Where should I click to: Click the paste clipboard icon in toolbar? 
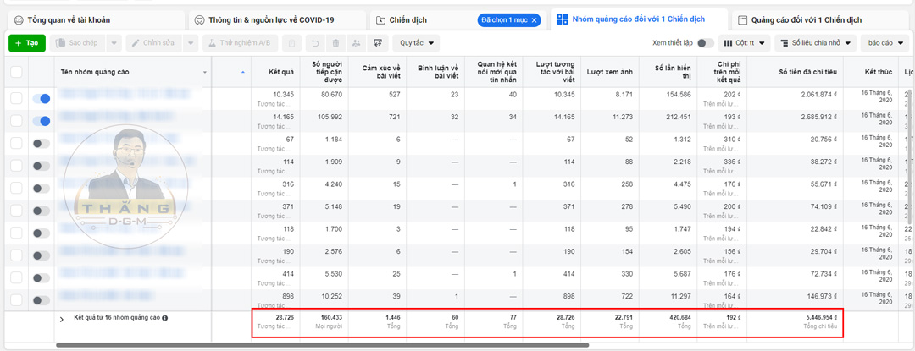point(292,43)
